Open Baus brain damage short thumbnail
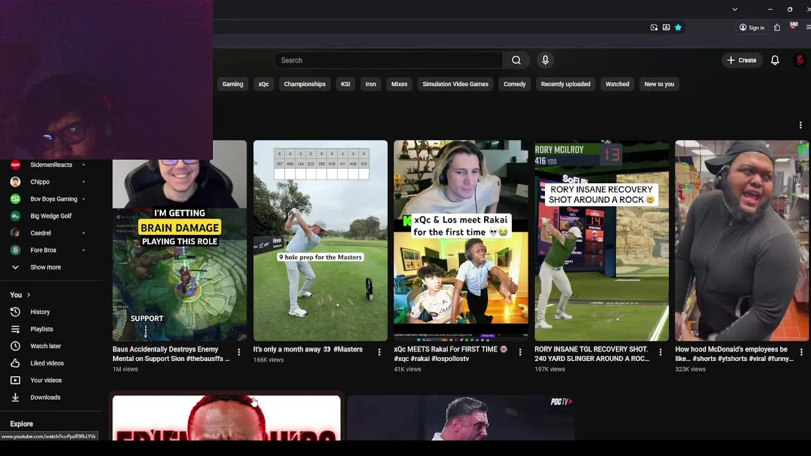811x456 pixels. point(180,241)
